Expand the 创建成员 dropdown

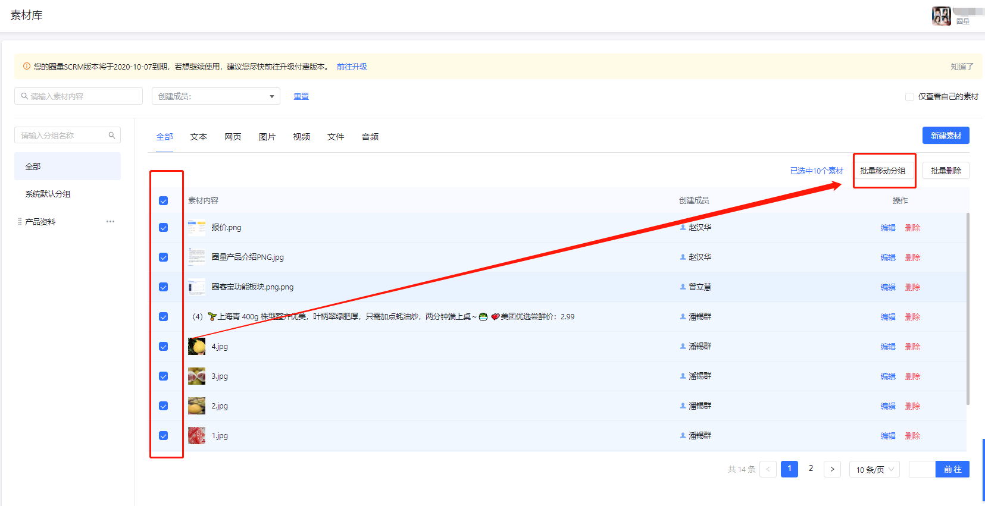tap(215, 96)
